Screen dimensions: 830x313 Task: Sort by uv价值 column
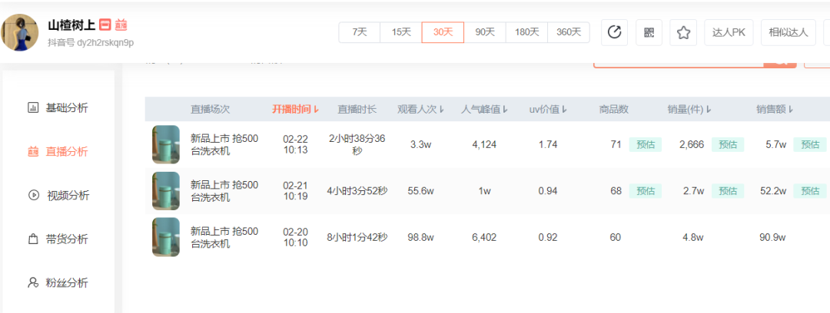pos(548,110)
